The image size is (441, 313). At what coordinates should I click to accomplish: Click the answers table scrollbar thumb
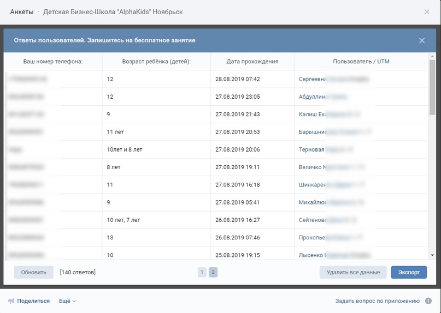tap(432, 87)
